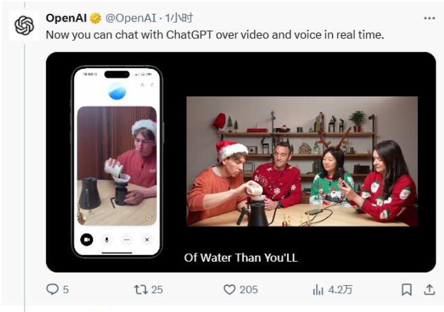
Task: View tweet analytics bar-chart icon
Action: coord(318,289)
